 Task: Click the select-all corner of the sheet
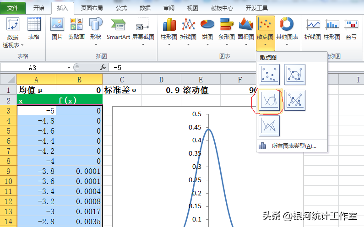click(9, 79)
